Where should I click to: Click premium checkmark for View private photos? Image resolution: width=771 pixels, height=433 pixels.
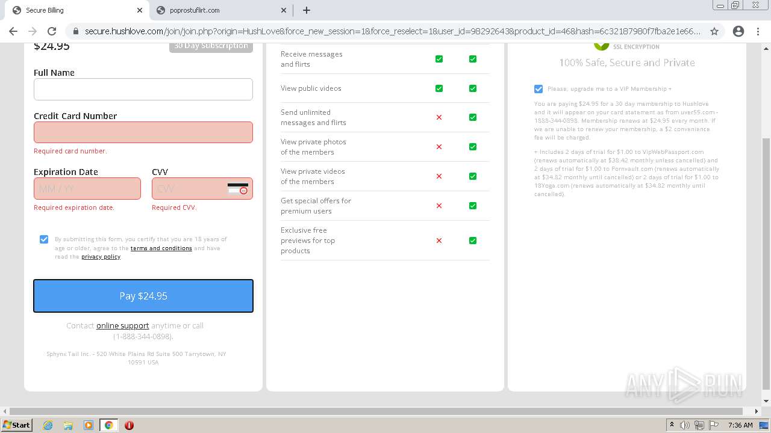473,147
